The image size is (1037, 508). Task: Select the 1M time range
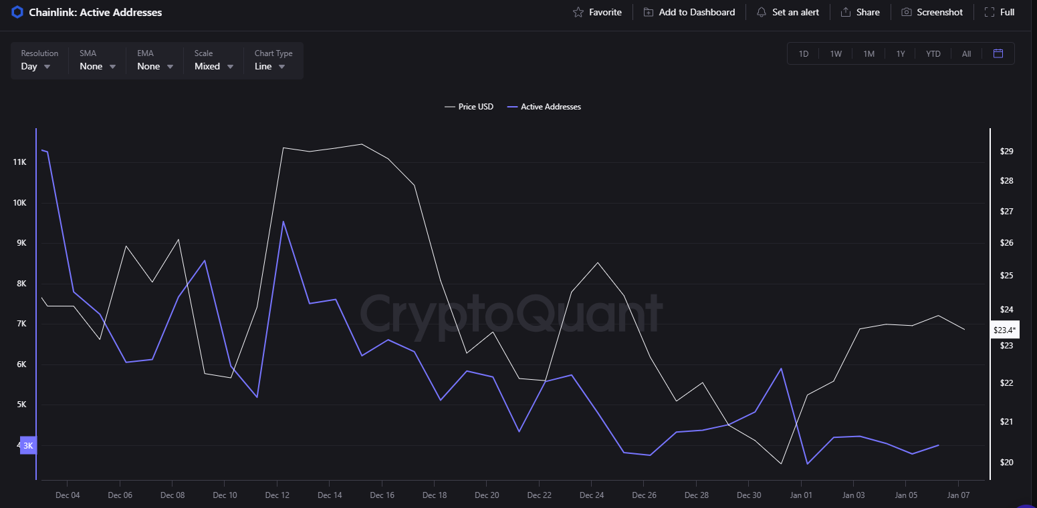[x=869, y=53]
